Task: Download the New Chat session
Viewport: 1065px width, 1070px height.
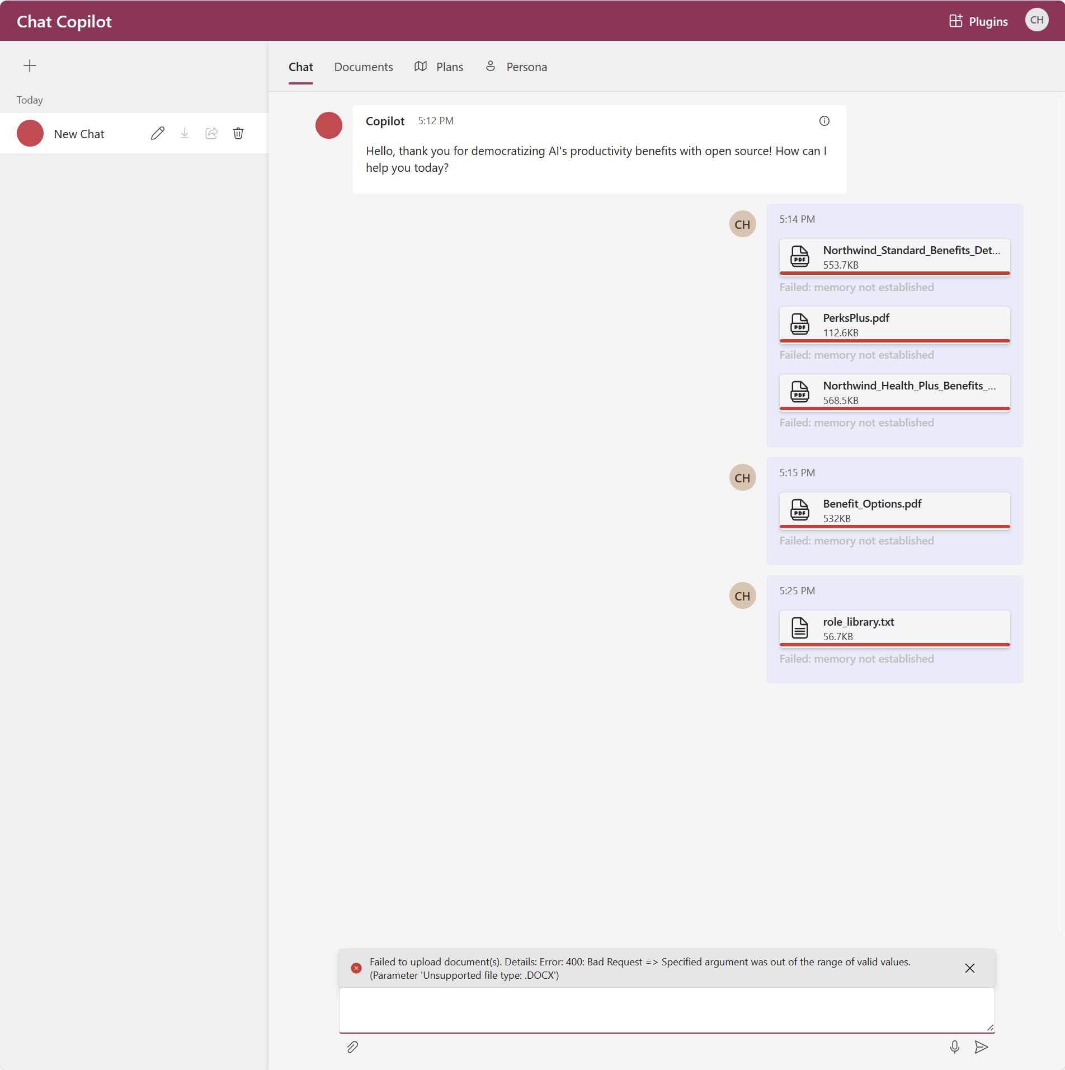Action: tap(184, 133)
